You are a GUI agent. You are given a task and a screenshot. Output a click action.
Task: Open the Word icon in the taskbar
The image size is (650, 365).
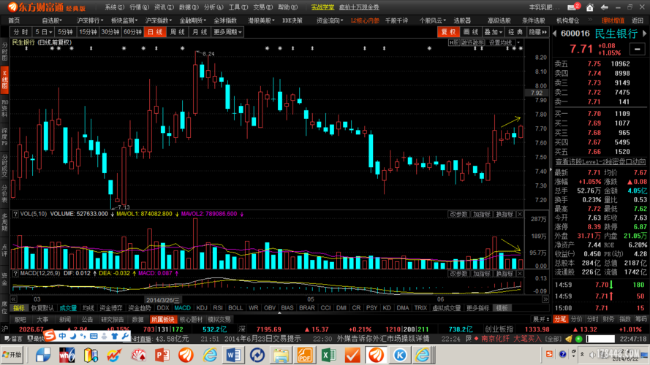pyautogui.click(x=235, y=355)
